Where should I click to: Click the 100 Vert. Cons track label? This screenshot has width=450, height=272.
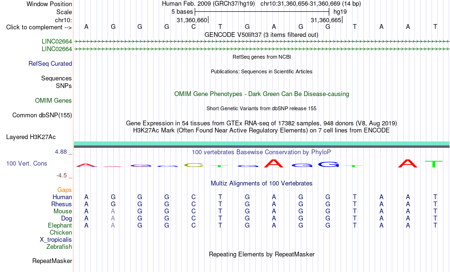27,163
